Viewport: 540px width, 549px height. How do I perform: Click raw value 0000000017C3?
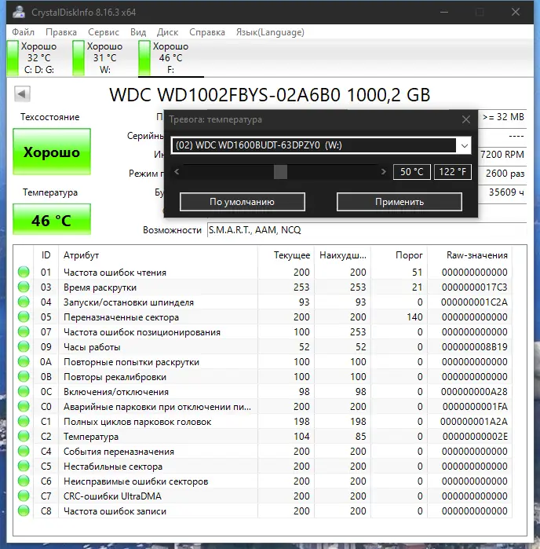pos(474,287)
